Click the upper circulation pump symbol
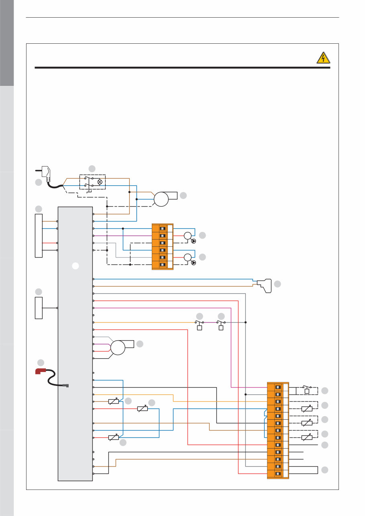365x516 pixels. coord(188,236)
